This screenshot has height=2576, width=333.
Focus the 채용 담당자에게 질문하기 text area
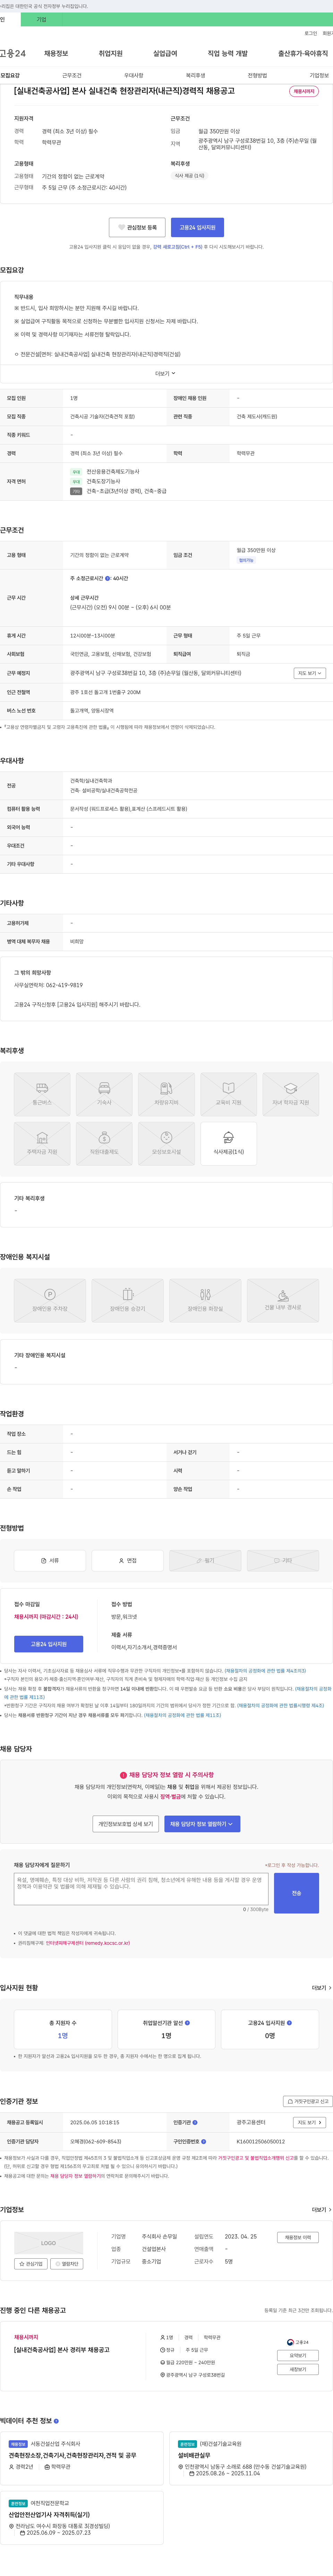pyautogui.click(x=141, y=1889)
